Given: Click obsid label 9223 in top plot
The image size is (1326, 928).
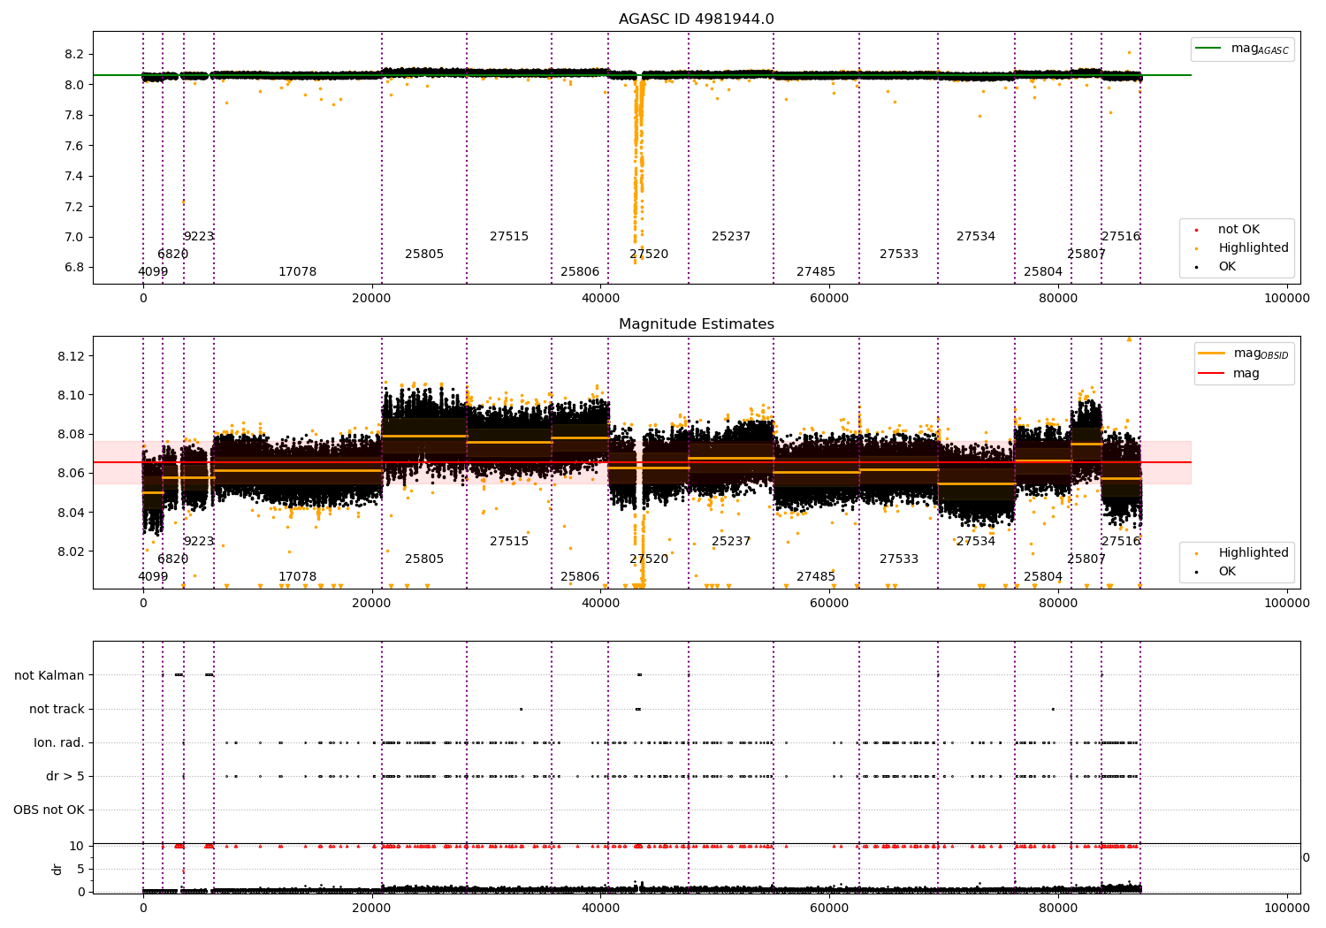Looking at the screenshot, I should (199, 237).
